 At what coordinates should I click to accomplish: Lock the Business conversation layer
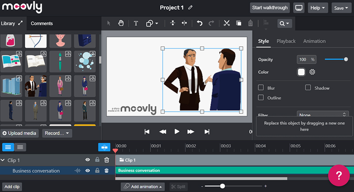click(97, 171)
